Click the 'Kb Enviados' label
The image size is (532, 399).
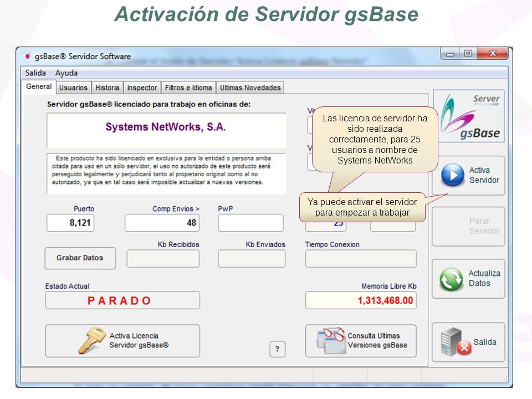pyautogui.click(x=265, y=244)
